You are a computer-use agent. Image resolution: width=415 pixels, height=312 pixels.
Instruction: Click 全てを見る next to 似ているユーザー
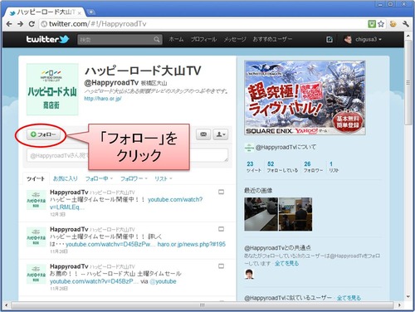[x=349, y=298]
